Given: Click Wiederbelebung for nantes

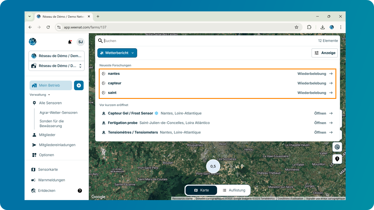Looking at the screenshot, I should (312, 74).
